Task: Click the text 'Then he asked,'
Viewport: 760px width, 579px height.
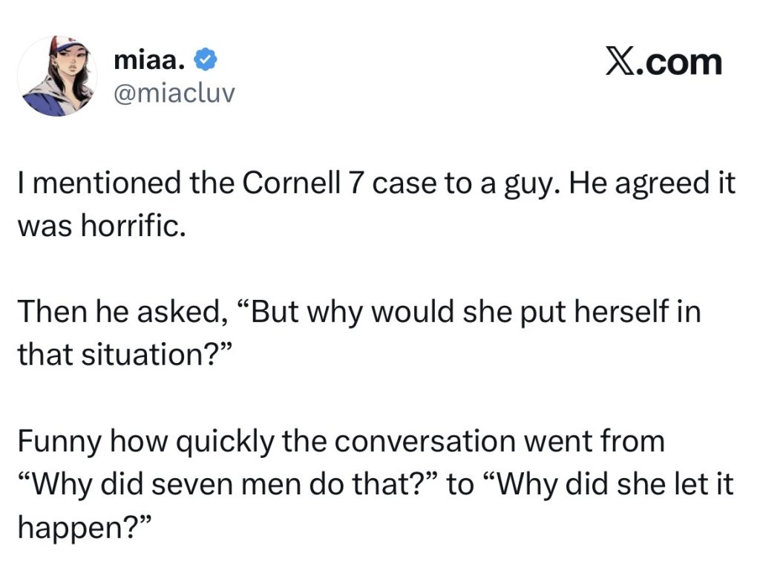Action: pyautogui.click(x=119, y=312)
